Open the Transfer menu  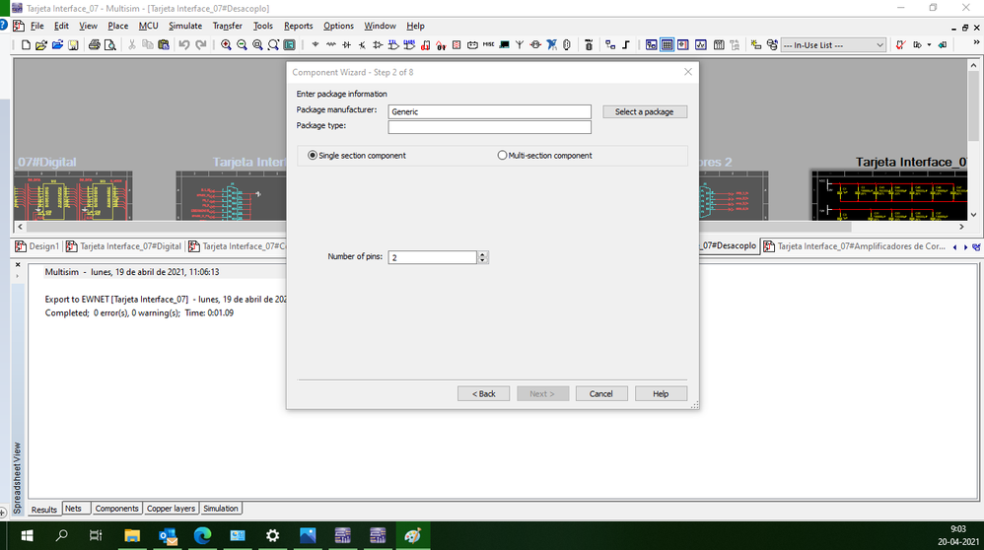[227, 26]
